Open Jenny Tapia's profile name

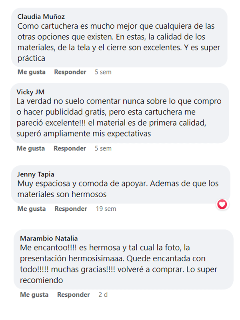coord(36,174)
